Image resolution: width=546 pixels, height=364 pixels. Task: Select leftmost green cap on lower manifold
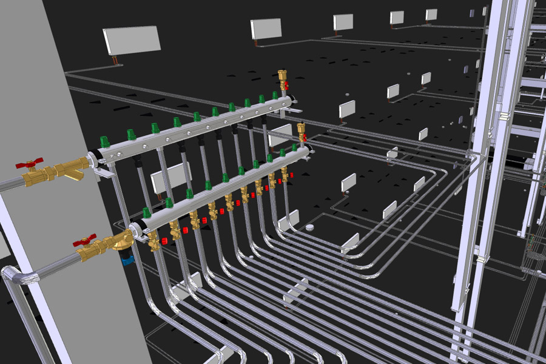coord(146,212)
